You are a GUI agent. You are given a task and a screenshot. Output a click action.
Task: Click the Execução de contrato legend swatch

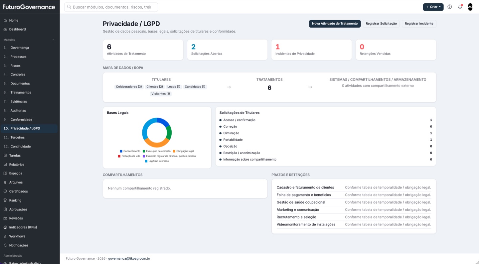pos(144,151)
